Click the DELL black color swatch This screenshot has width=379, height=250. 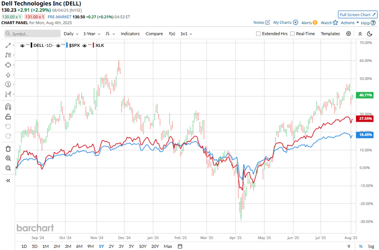pyautogui.click(x=31, y=45)
